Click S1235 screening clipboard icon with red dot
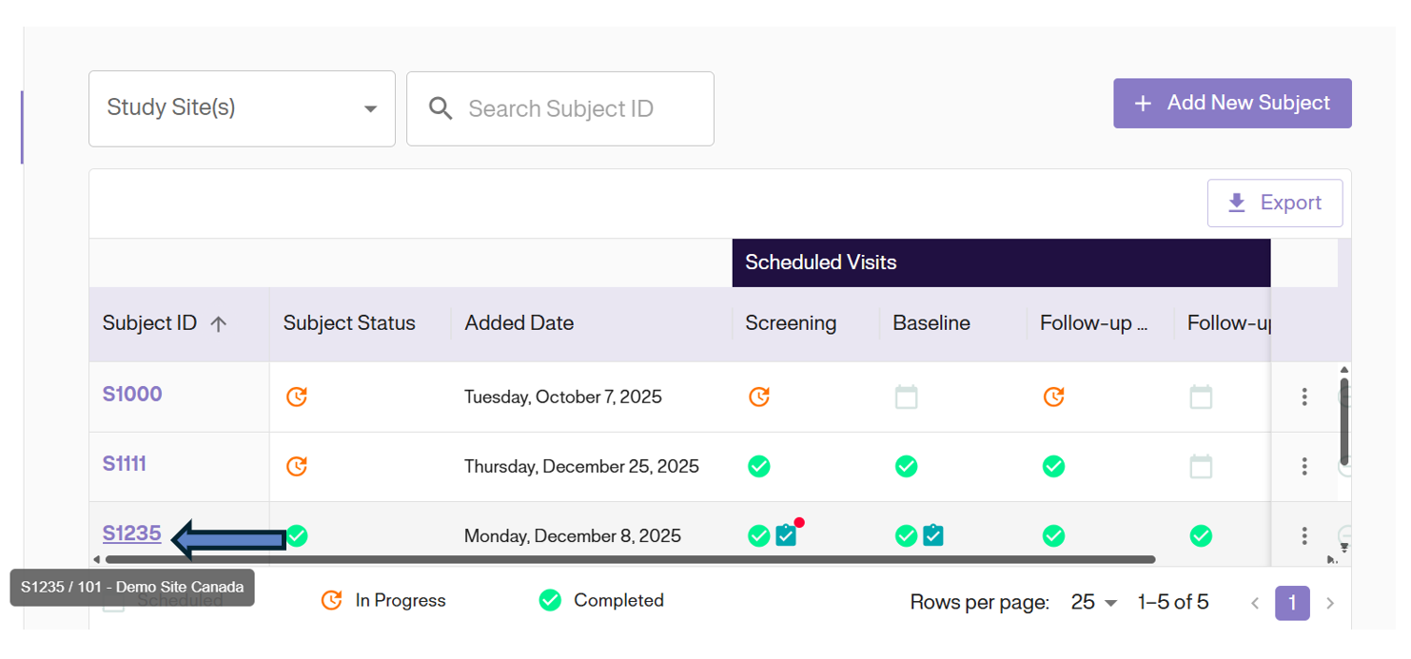Viewport: 1411px width, 659px height. [786, 535]
